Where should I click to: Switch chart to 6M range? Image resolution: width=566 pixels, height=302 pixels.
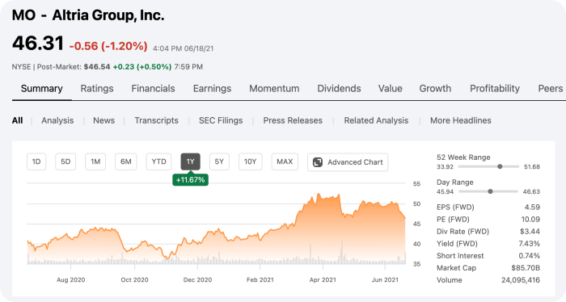pos(125,161)
